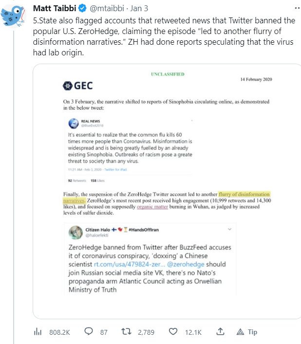
Task: Click the Tip triangle icon
Action: (240, 332)
